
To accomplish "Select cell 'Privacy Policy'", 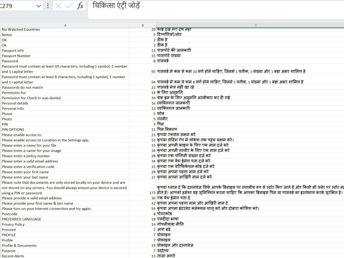I will [x=65, y=224].
